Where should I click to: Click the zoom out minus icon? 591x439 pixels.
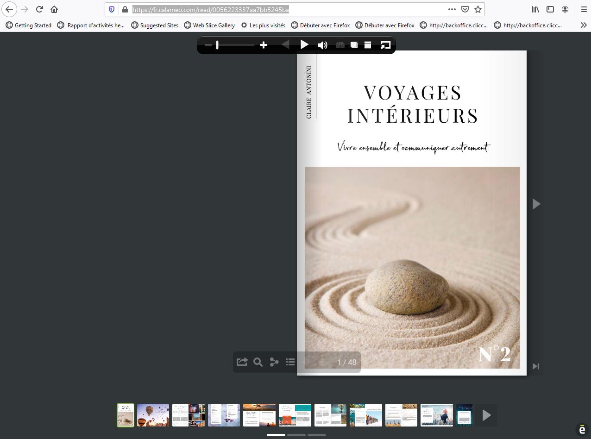coord(208,45)
